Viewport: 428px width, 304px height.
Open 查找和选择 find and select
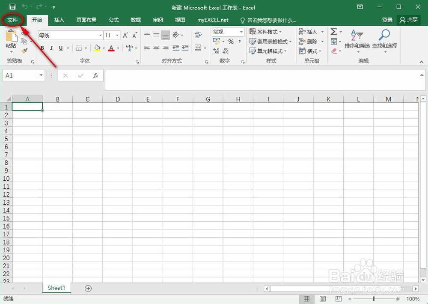pyautogui.click(x=384, y=41)
